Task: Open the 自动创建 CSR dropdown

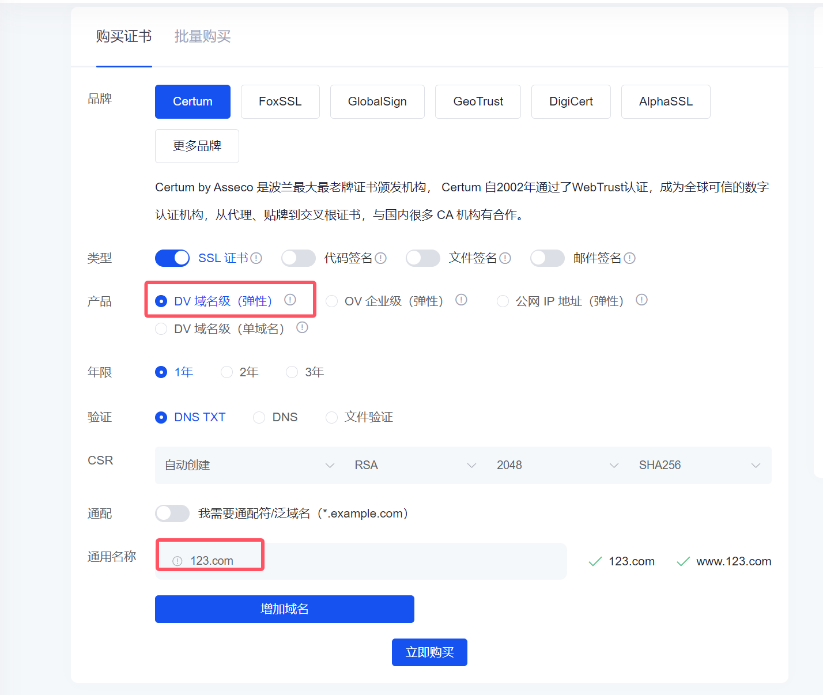Action: tap(250, 465)
